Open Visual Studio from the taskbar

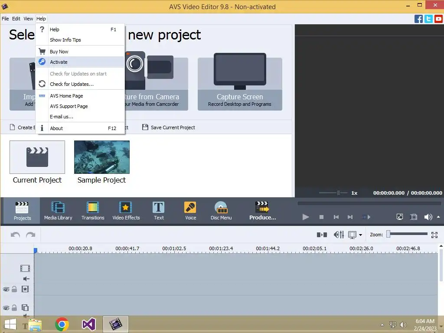pos(88,324)
